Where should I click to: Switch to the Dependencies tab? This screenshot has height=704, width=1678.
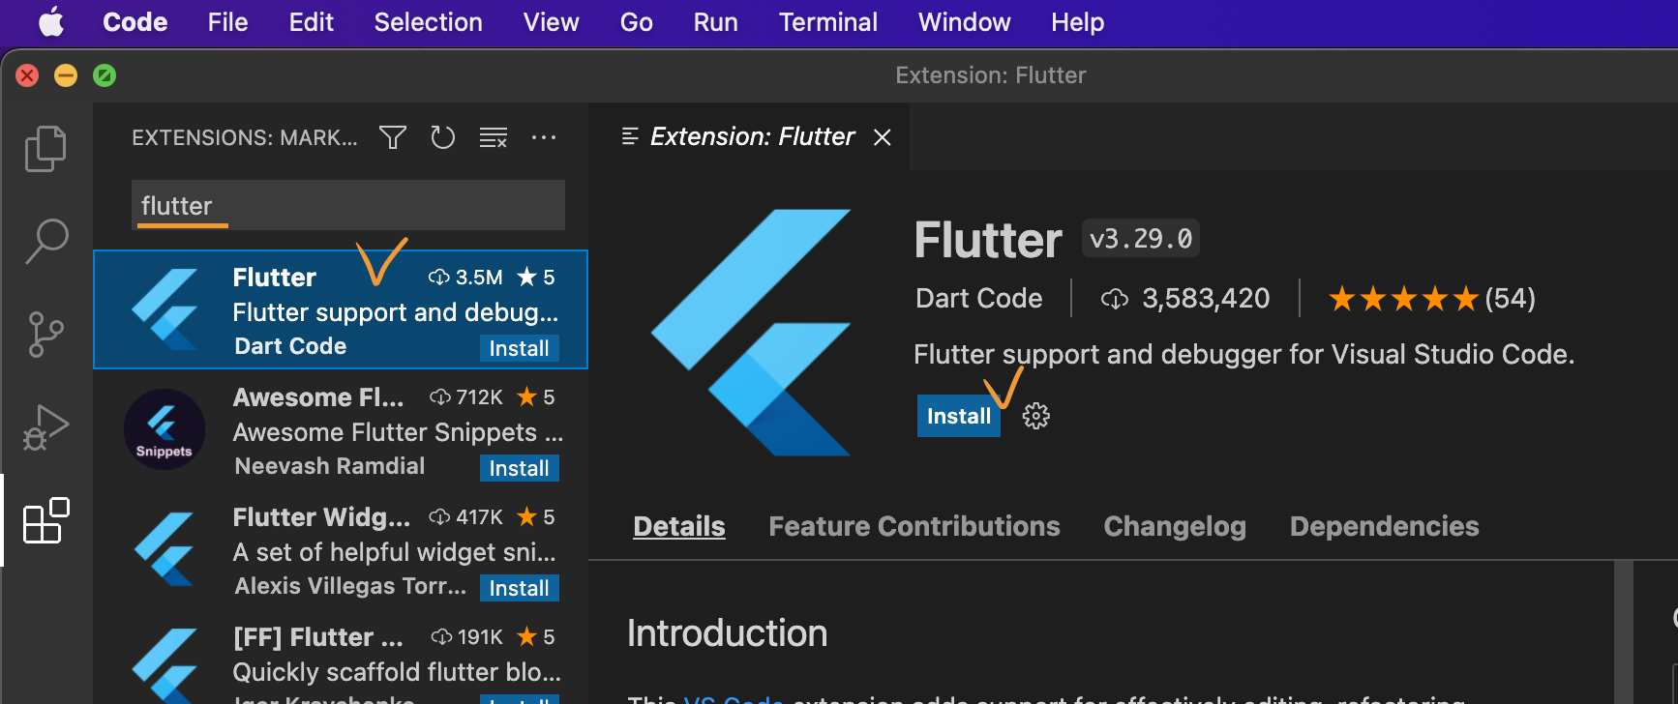(1385, 526)
